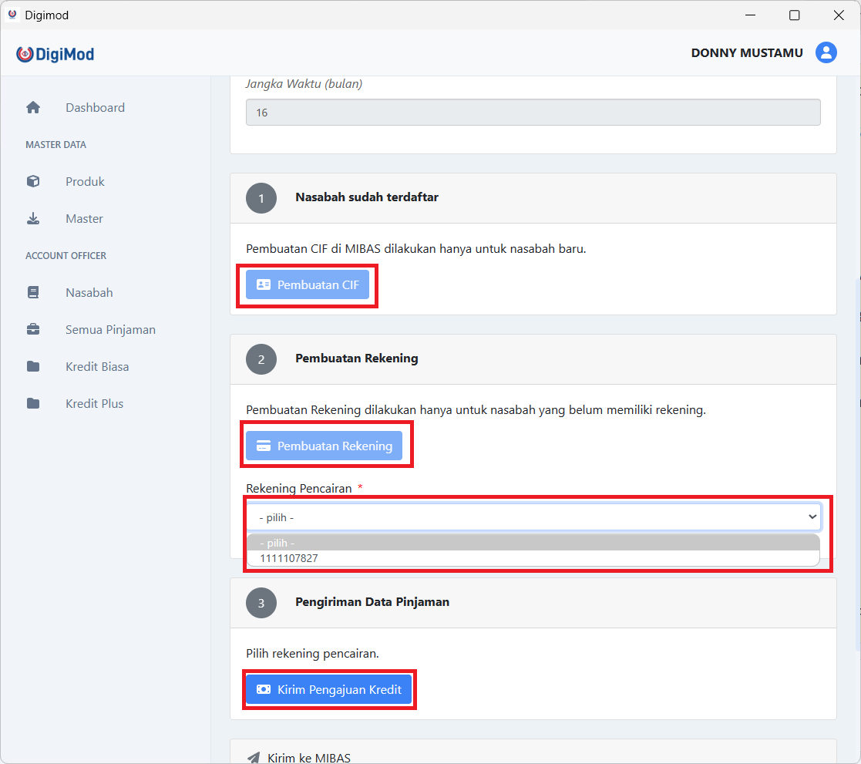Expand the Rekening Pencairan dropdown

(x=533, y=517)
